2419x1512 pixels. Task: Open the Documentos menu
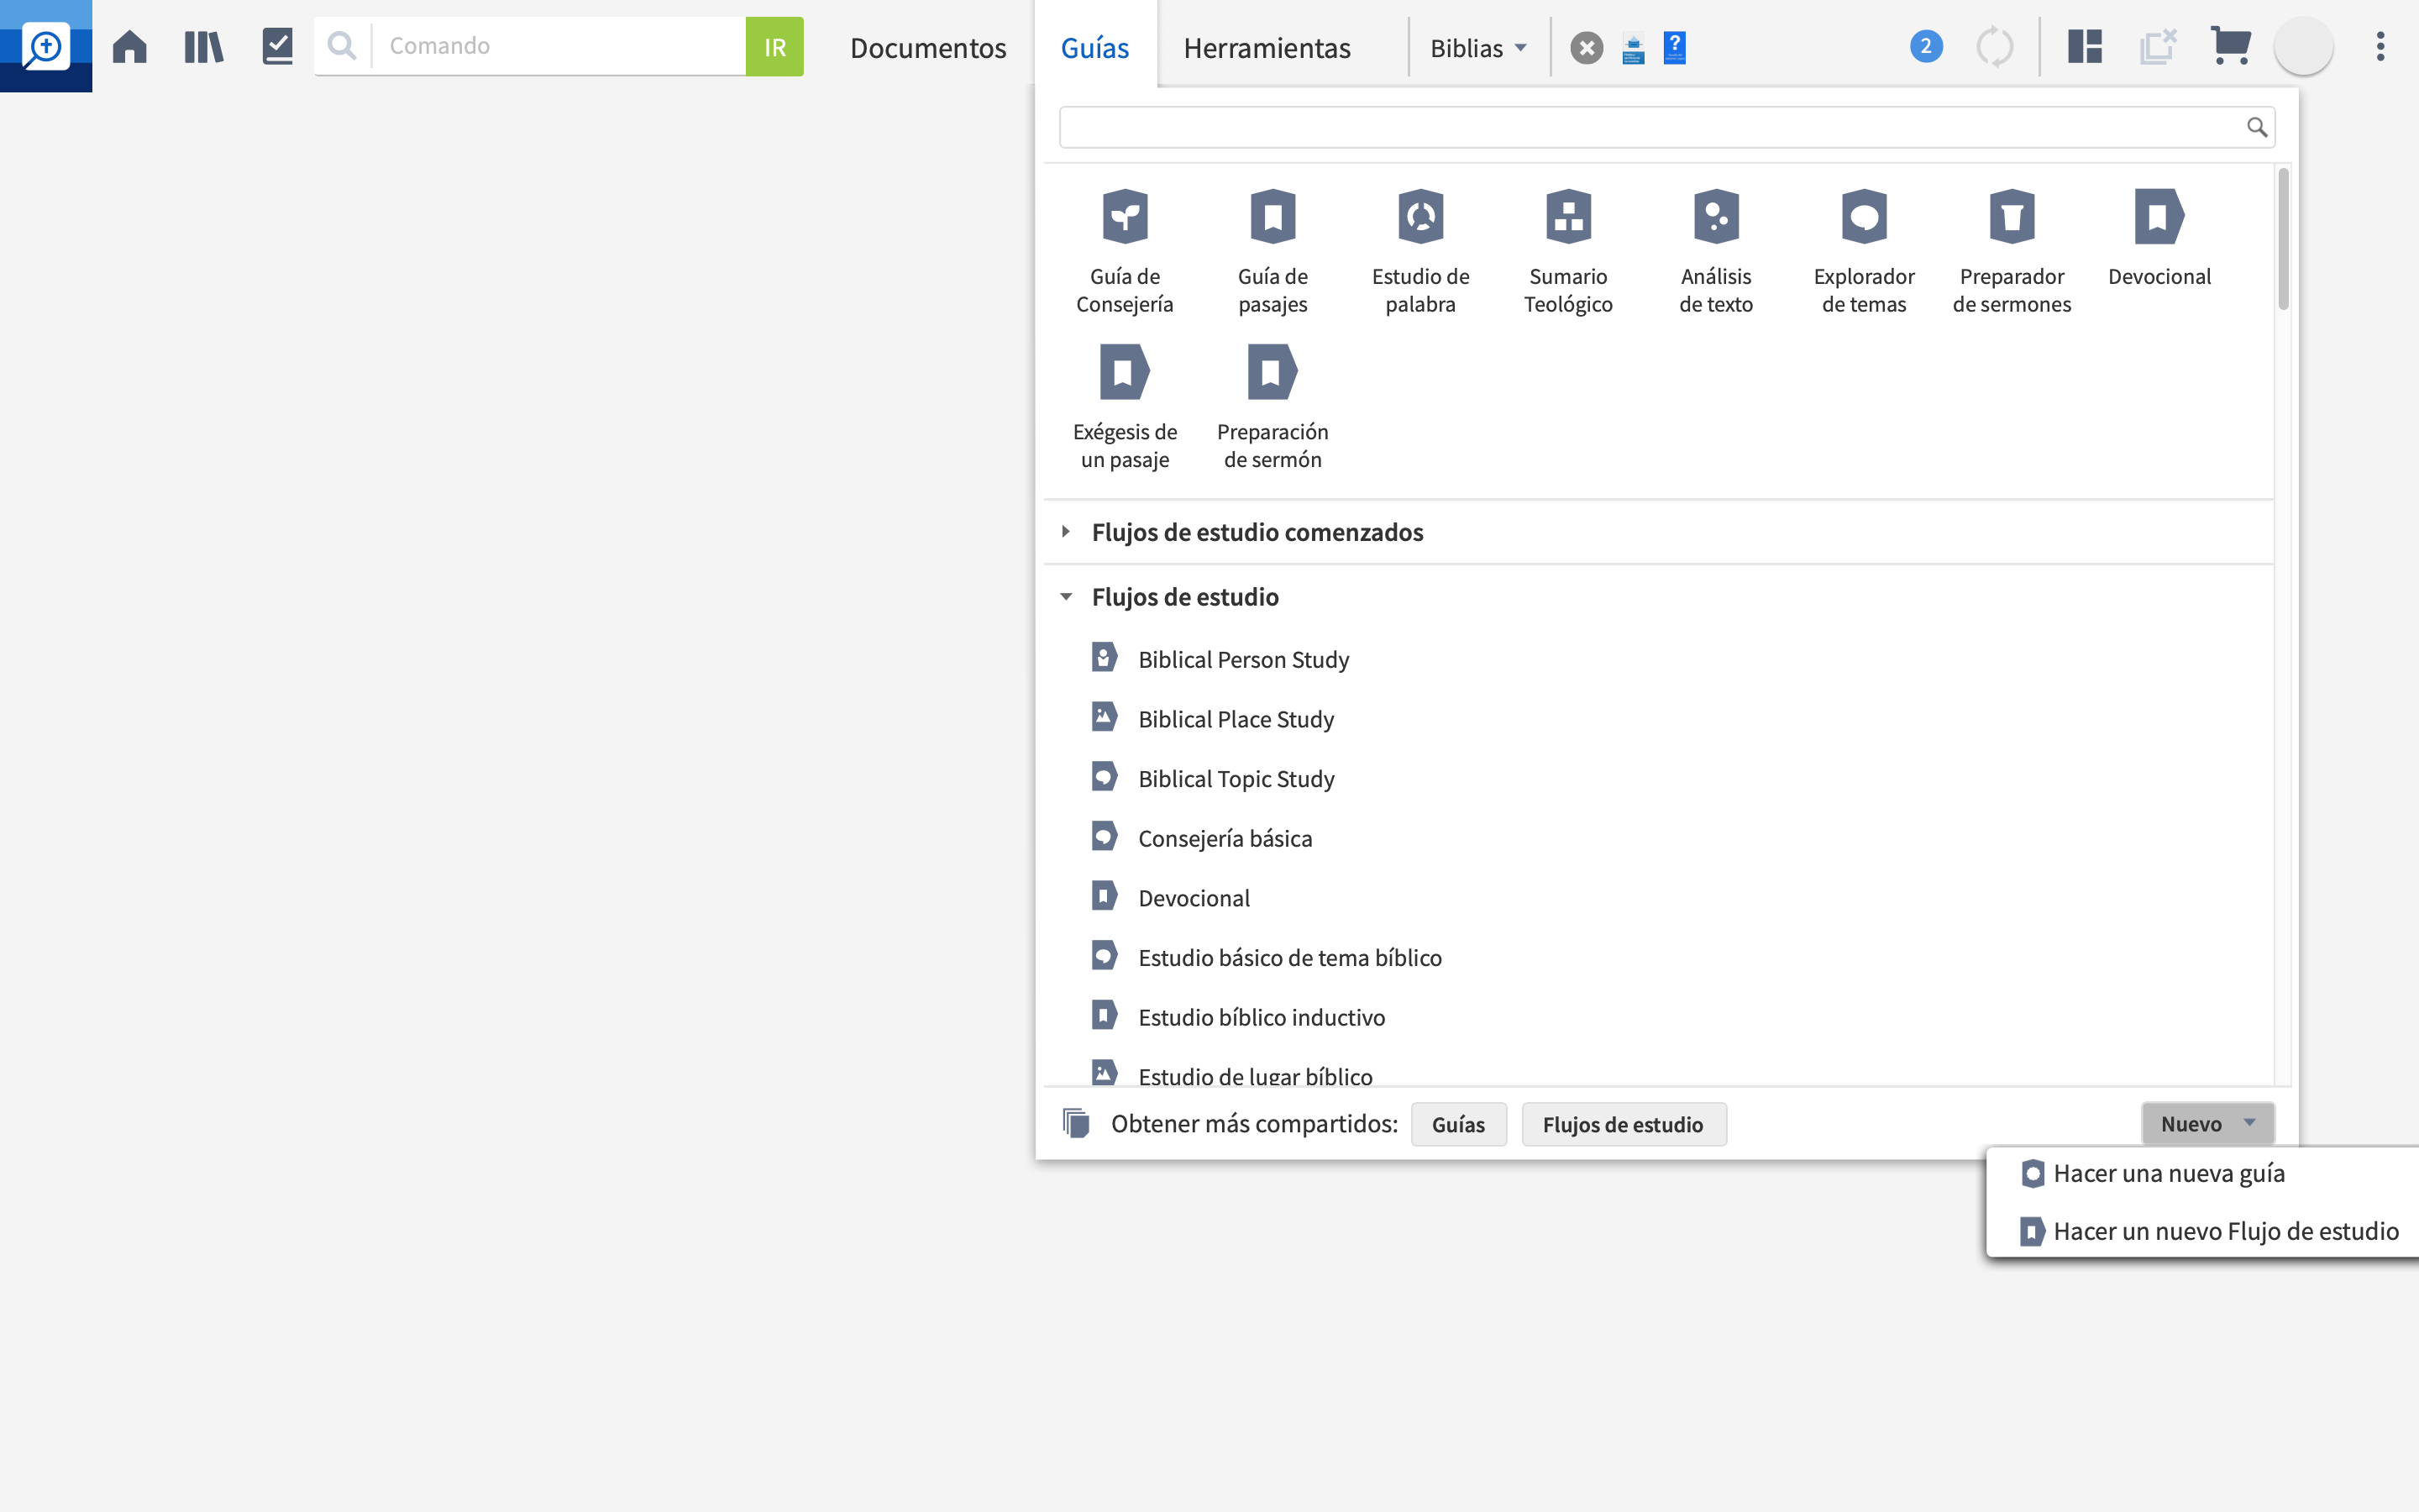click(927, 47)
